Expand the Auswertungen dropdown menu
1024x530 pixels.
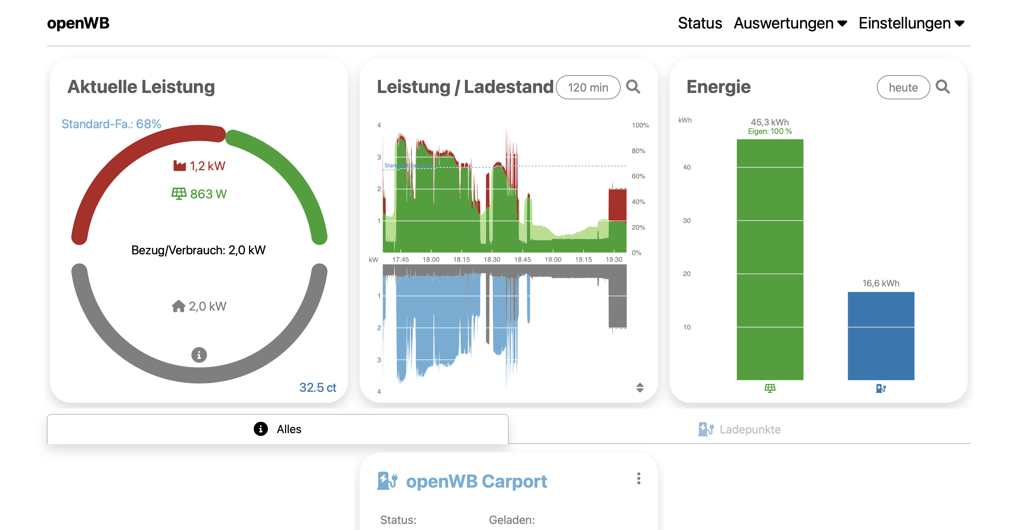(790, 23)
